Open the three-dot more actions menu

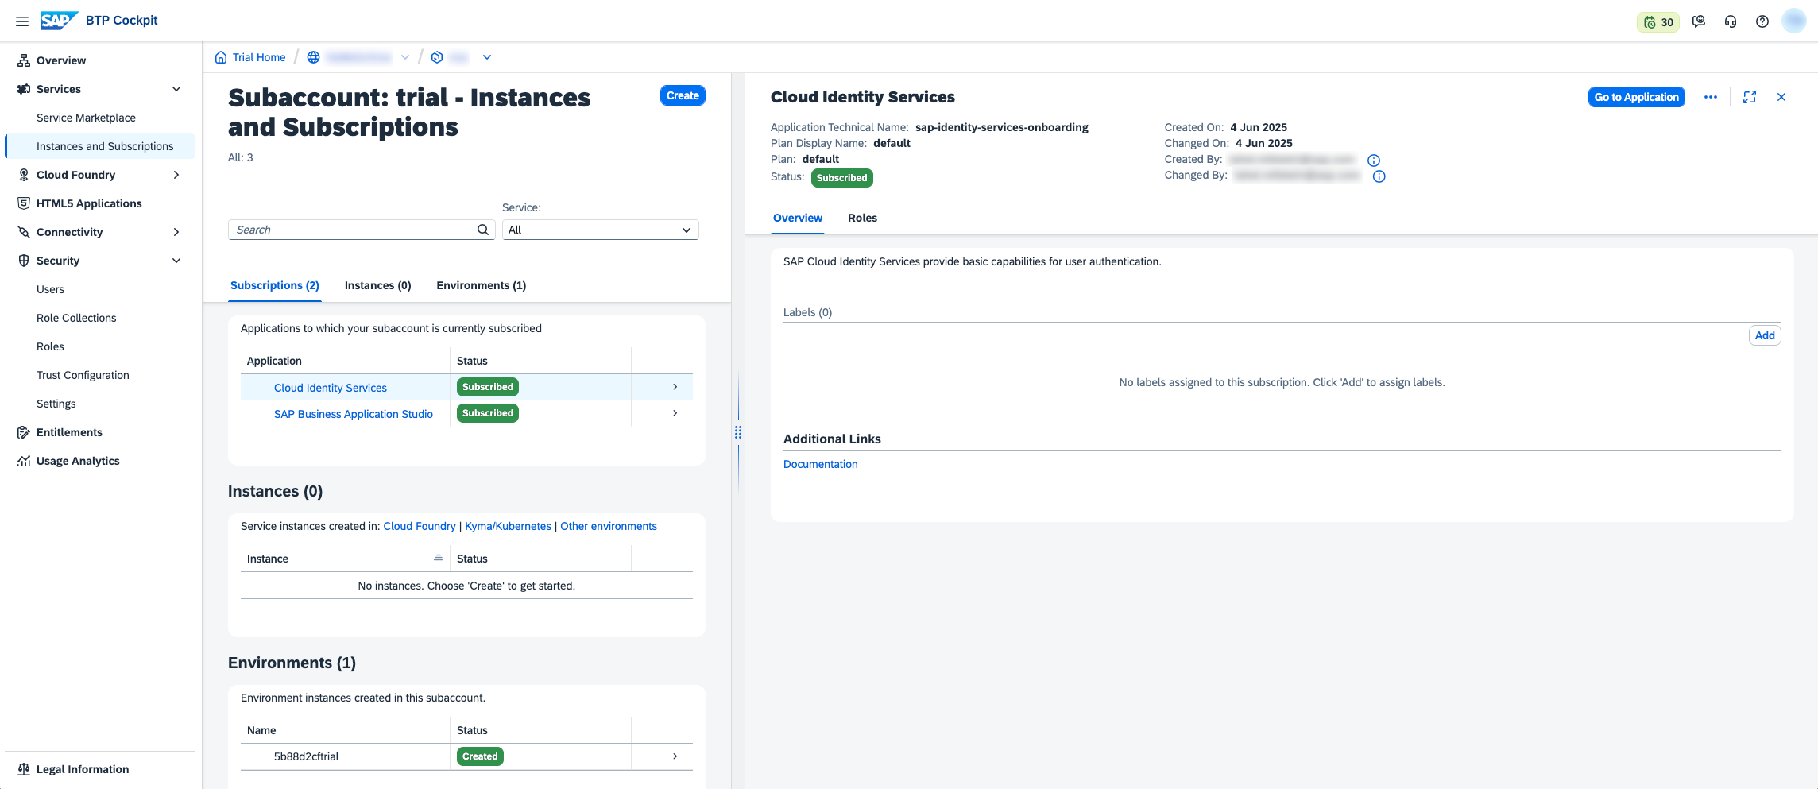coord(1711,97)
